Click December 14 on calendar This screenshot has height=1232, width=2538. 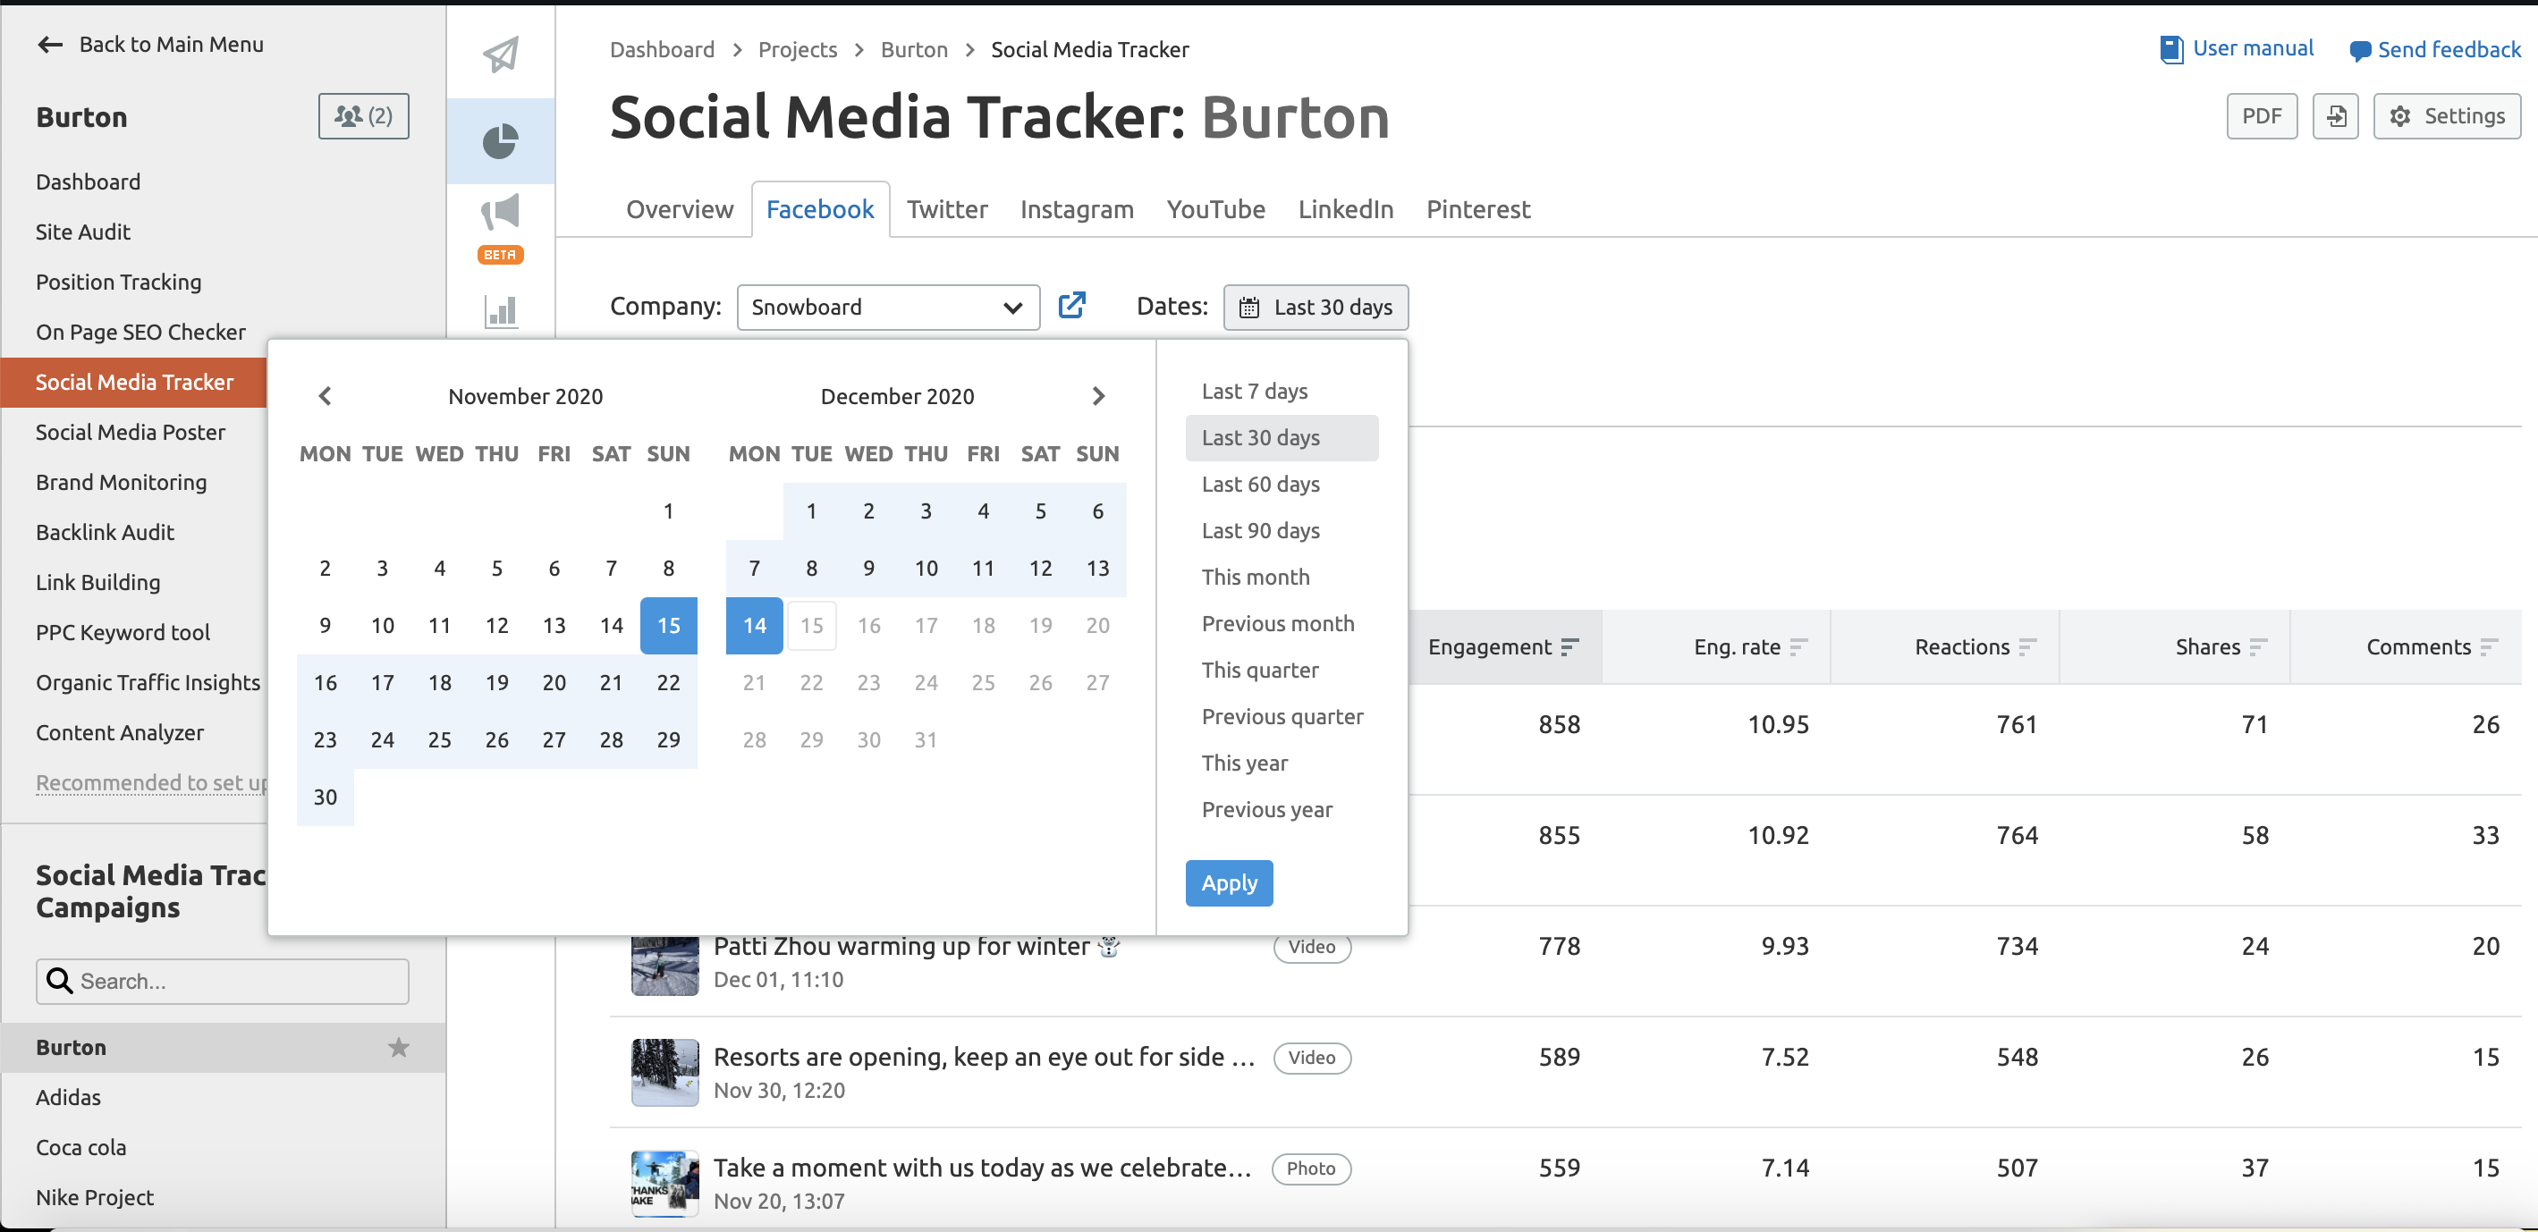pos(754,625)
